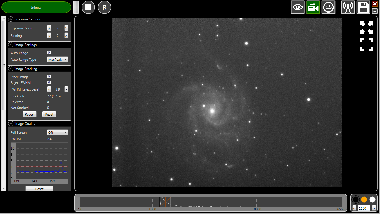Open the antenna broadcast icon

348,7
